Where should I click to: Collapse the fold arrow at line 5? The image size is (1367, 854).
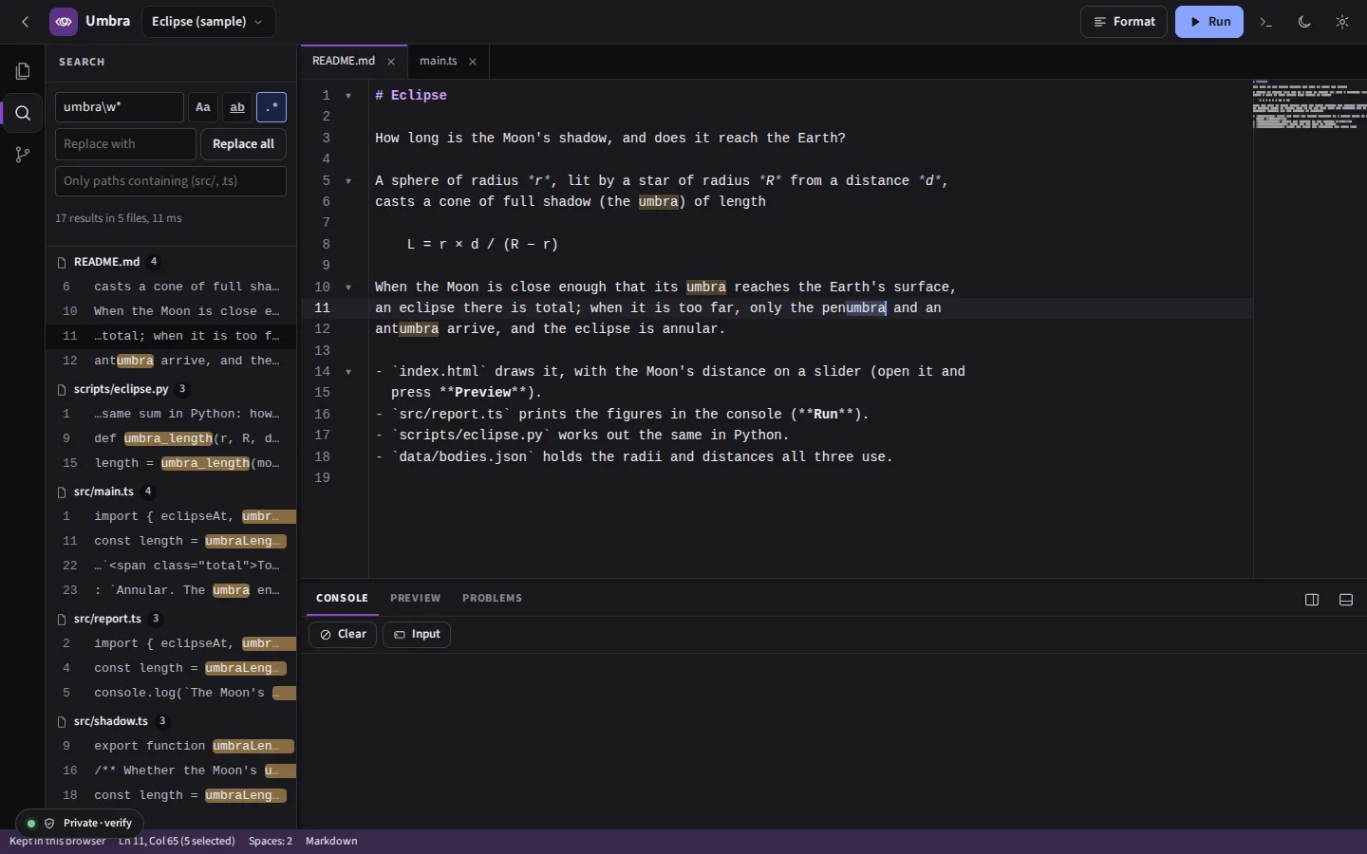click(x=348, y=181)
